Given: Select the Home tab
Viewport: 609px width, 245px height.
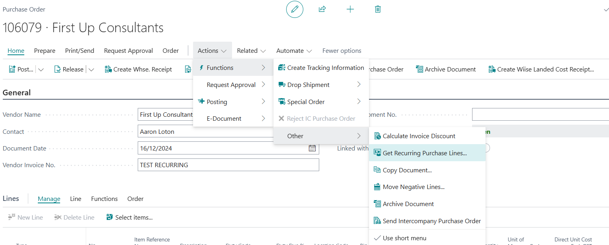Looking at the screenshot, I should pyautogui.click(x=16, y=50).
